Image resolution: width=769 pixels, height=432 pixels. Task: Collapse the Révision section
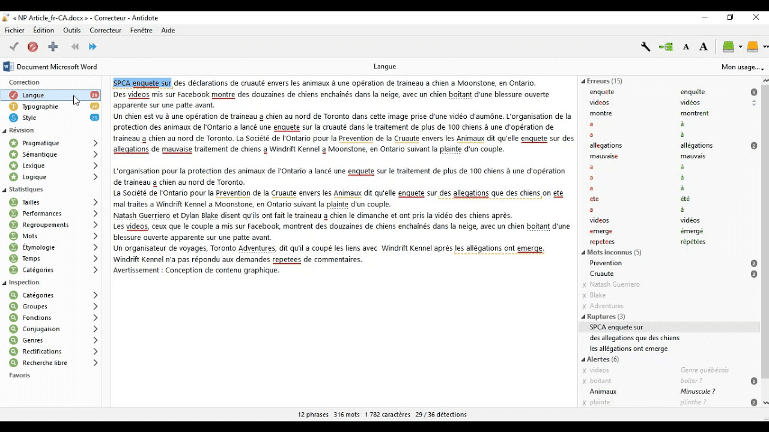[5, 131]
